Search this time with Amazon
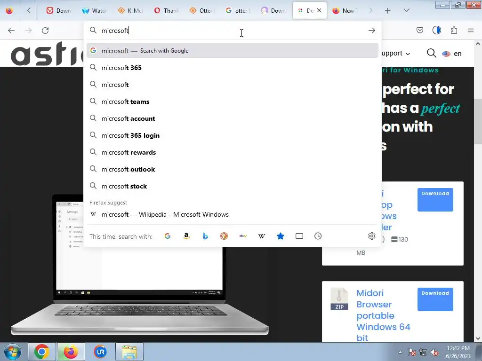Screen dimensions: 482x361 [x=186, y=236]
